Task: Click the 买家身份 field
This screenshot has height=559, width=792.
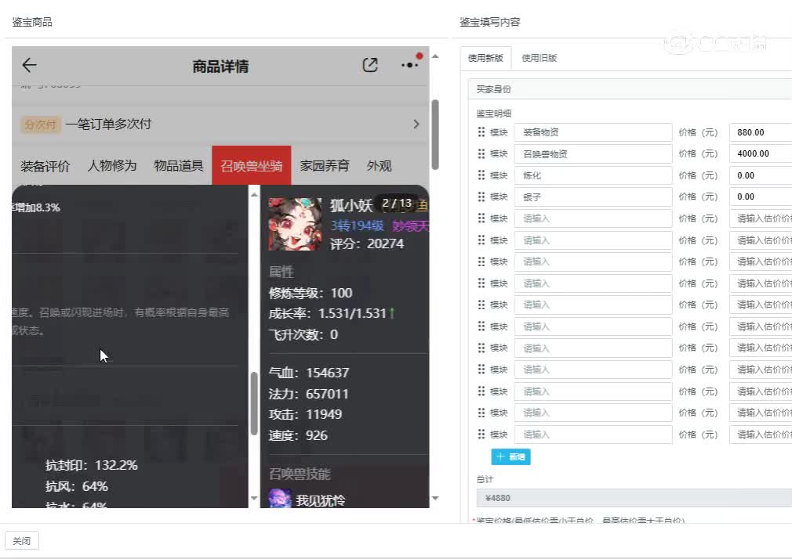Action: [x=630, y=89]
